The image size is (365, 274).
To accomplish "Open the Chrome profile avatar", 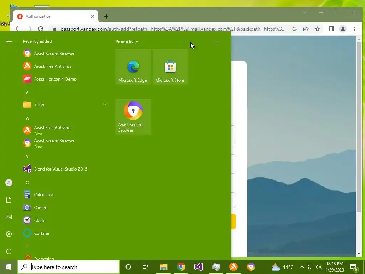I will point(343,29).
